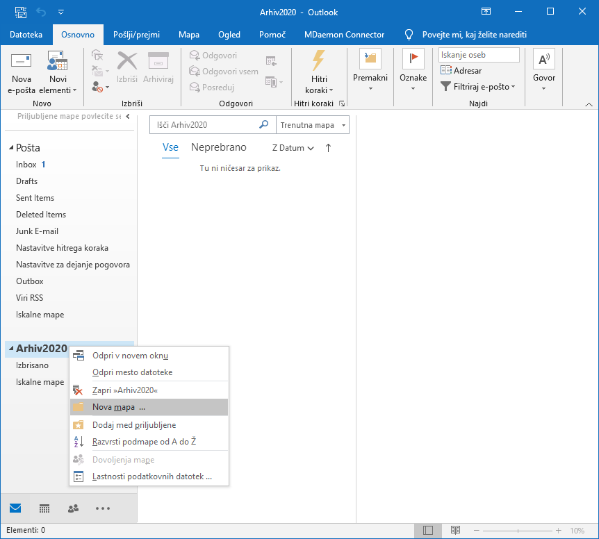This screenshot has height=539, width=599.
Task: Select the Vse filter tab
Action: [170, 147]
